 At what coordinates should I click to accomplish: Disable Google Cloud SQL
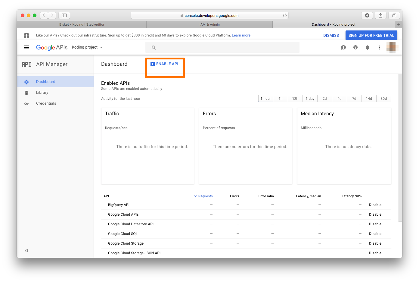(375, 234)
